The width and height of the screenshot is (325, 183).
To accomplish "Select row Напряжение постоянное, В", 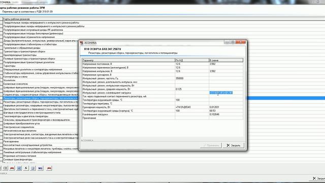I will pos(162,64).
